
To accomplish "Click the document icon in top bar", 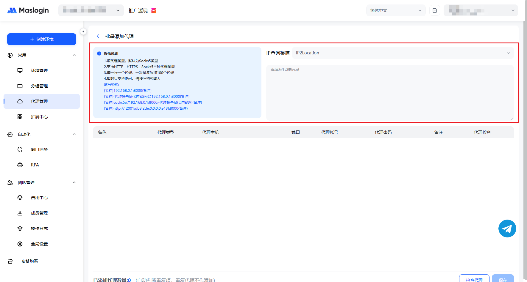I will pyautogui.click(x=435, y=10).
